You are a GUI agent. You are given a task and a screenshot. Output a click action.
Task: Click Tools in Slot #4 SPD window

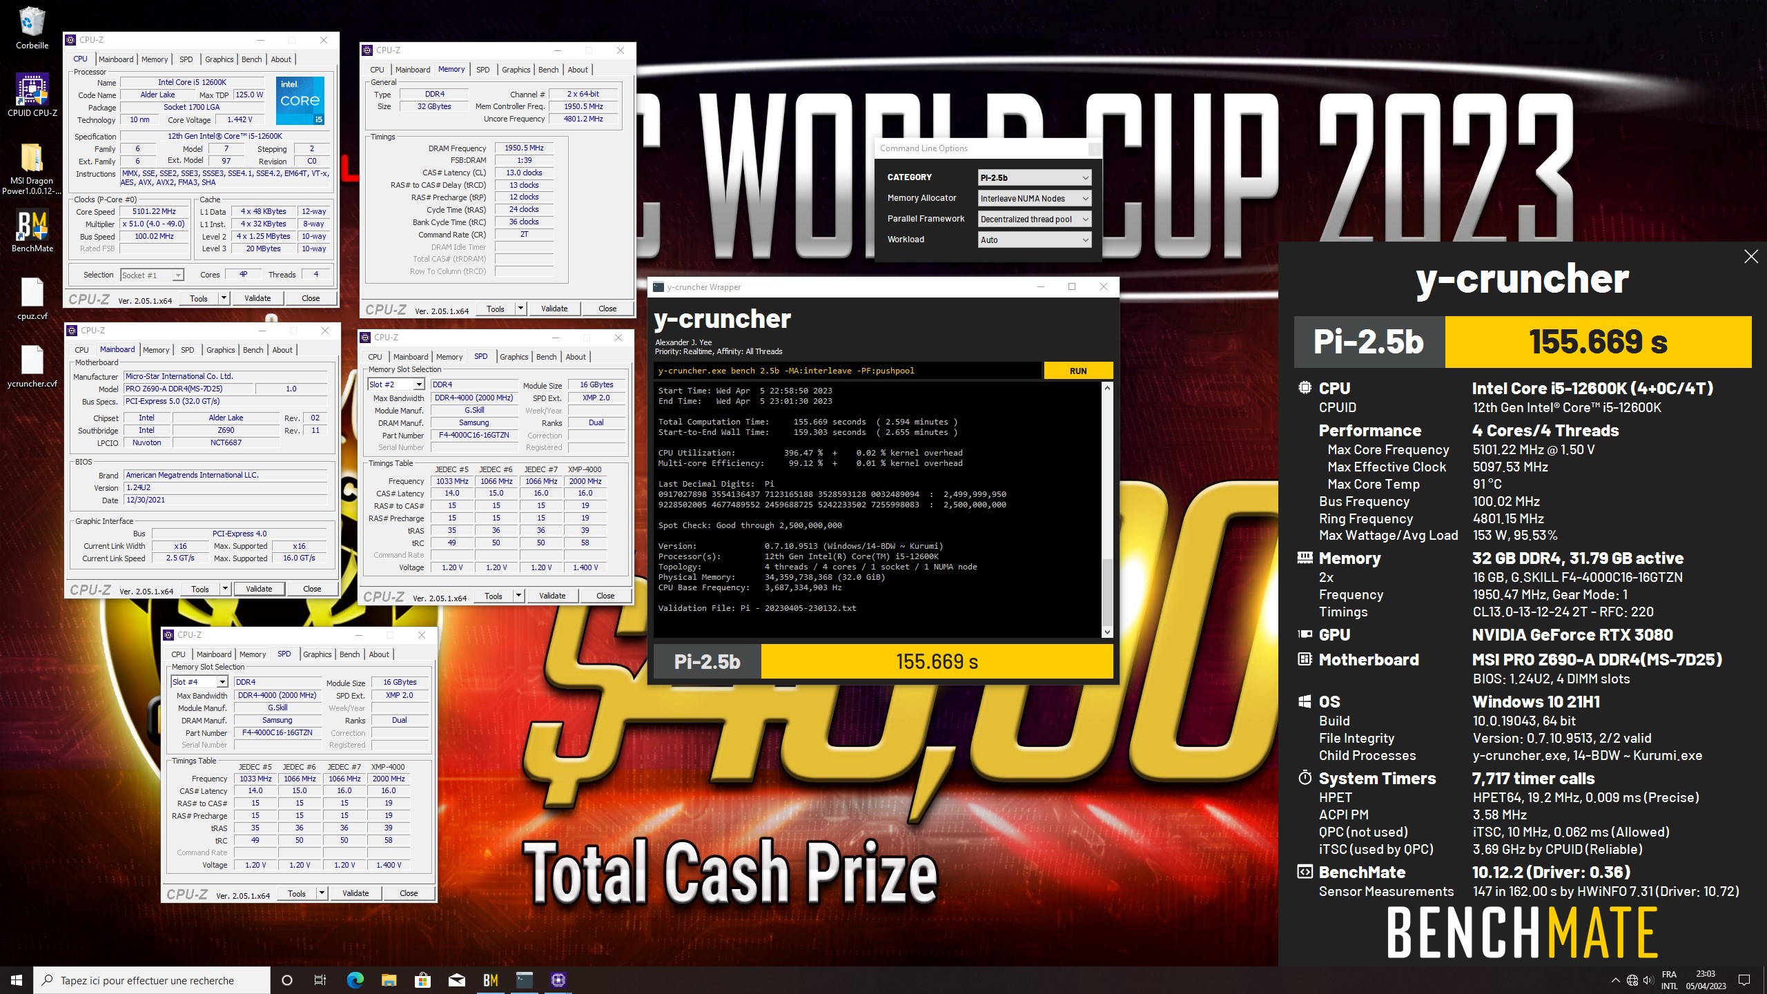coord(297,893)
